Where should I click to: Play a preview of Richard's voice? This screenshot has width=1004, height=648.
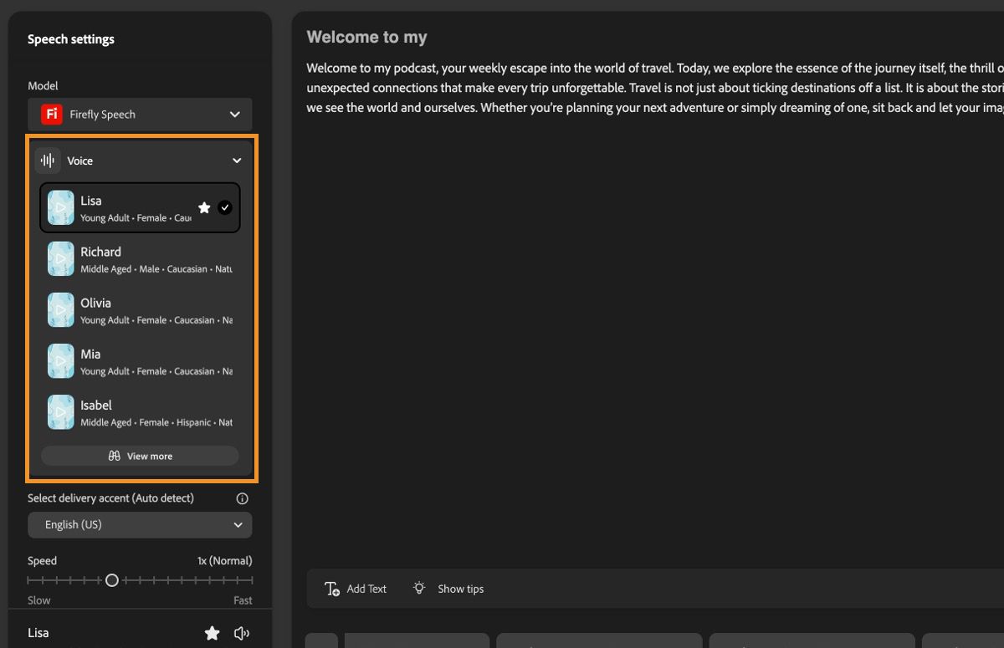point(59,258)
